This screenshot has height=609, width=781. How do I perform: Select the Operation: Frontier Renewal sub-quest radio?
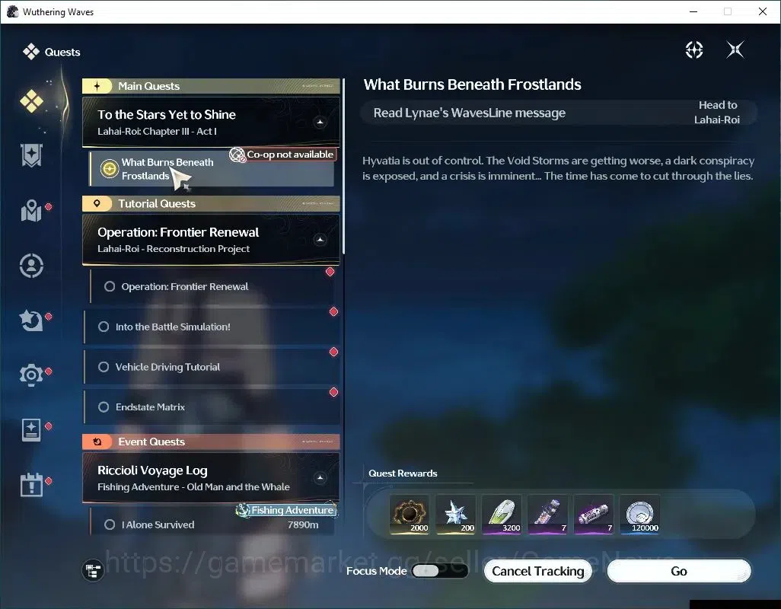[x=110, y=286]
